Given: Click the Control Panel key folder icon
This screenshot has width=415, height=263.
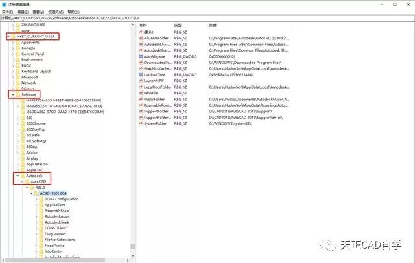Looking at the screenshot, I should 18,54.
